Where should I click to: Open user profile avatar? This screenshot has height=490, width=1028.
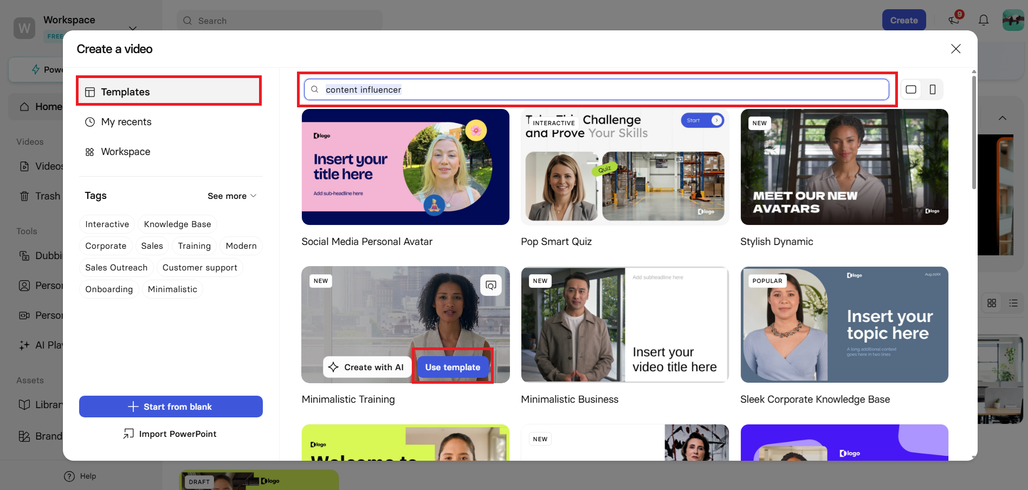point(1013,20)
